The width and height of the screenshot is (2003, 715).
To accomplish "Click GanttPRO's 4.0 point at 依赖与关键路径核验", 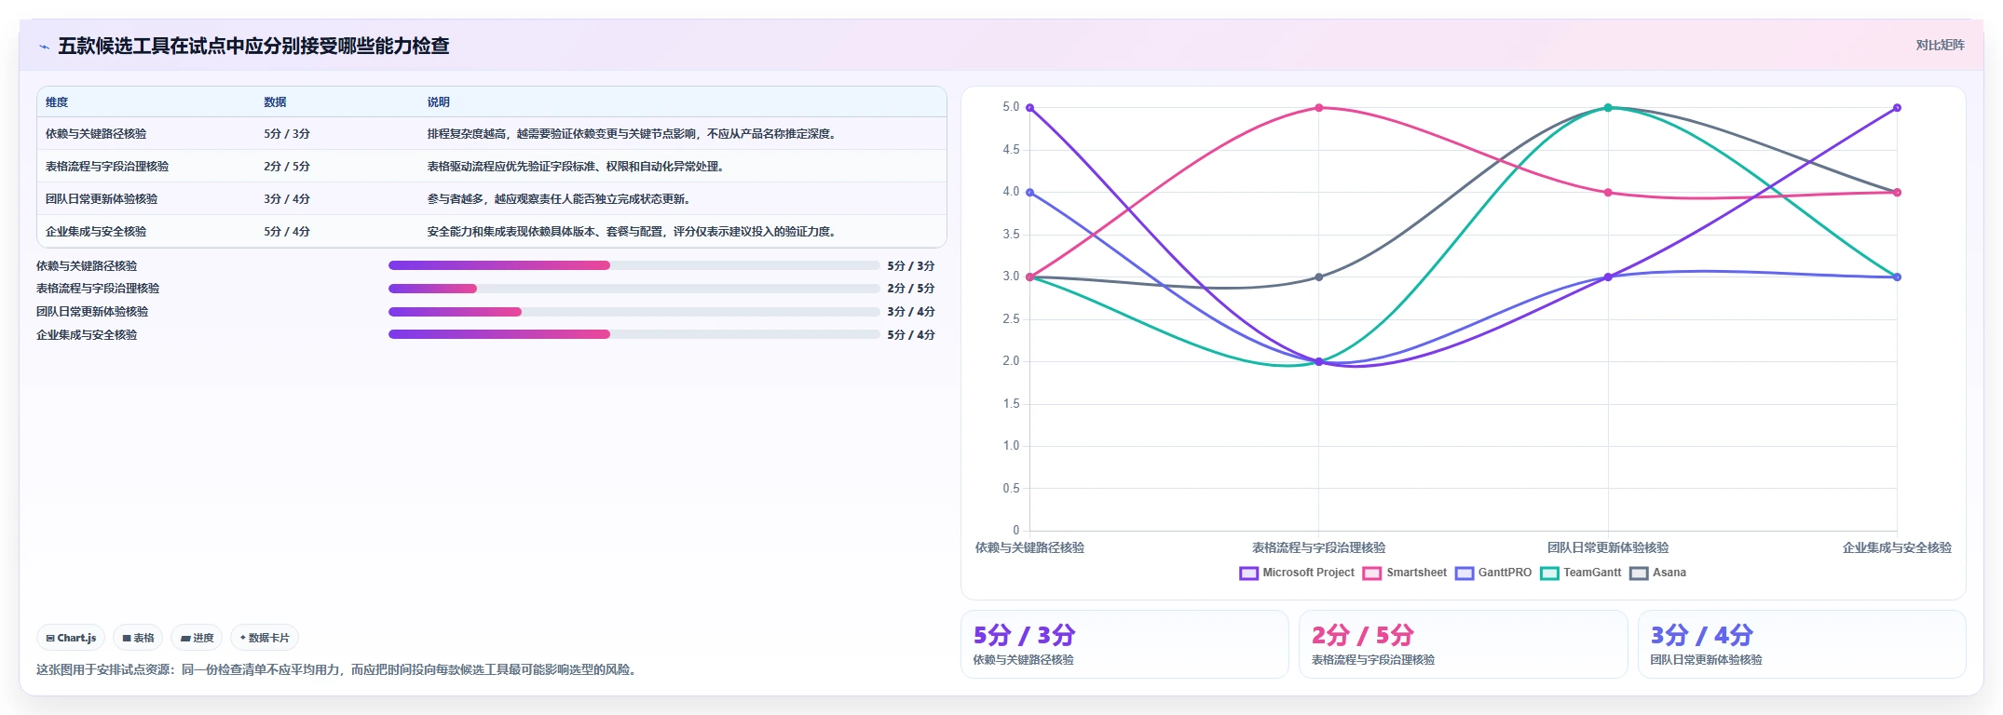I will coord(1029,193).
